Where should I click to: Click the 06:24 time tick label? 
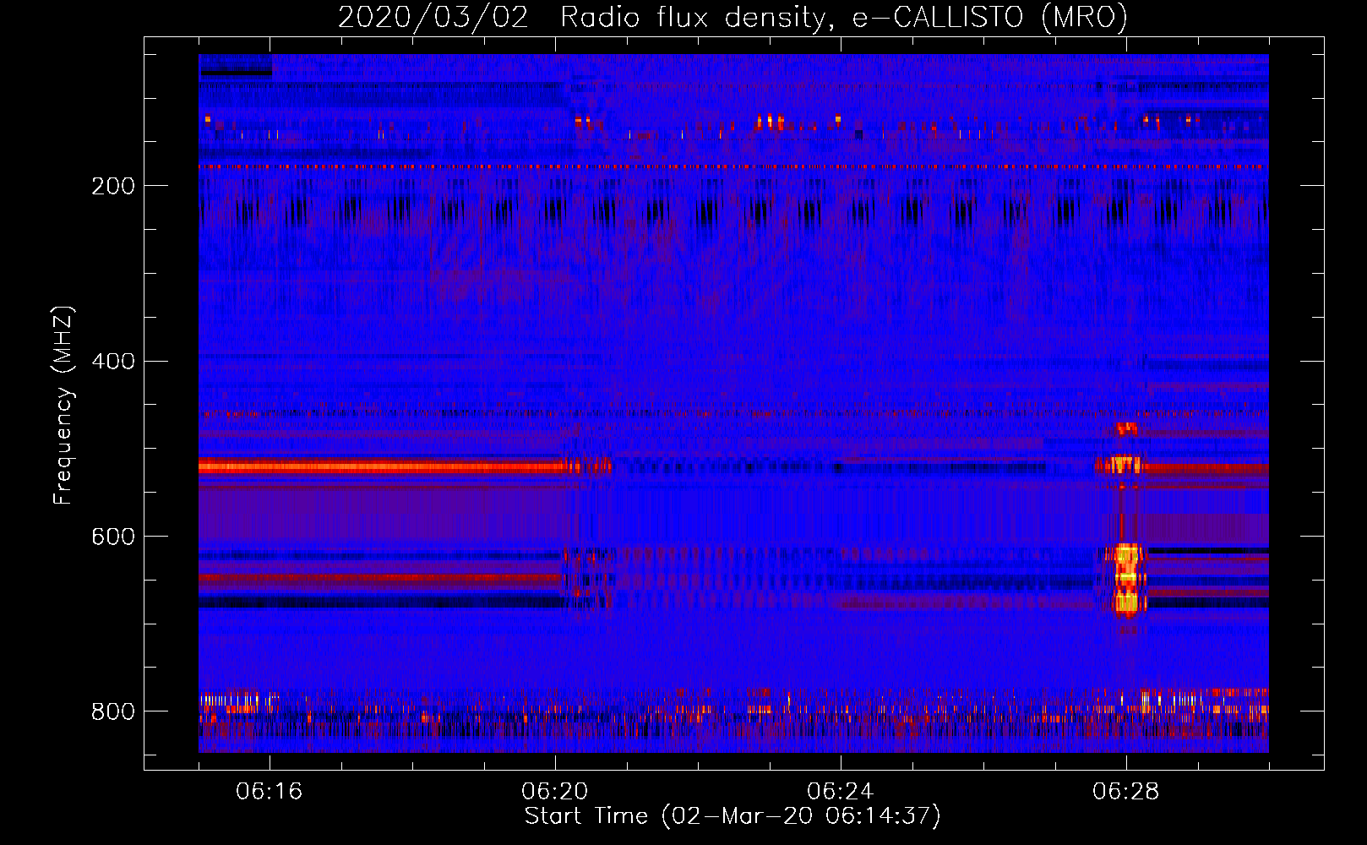[x=840, y=791]
